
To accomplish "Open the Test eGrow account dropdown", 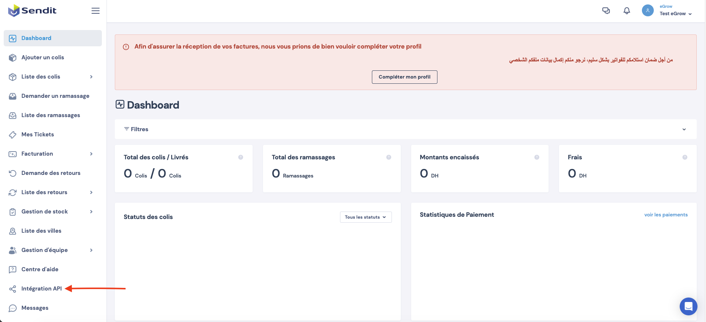I will [x=676, y=14].
